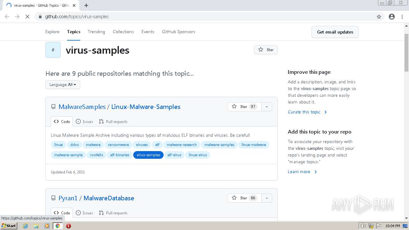The image size is (409, 230).
Task: Expand the list dropdown next to Star 86
Action: [267, 198]
